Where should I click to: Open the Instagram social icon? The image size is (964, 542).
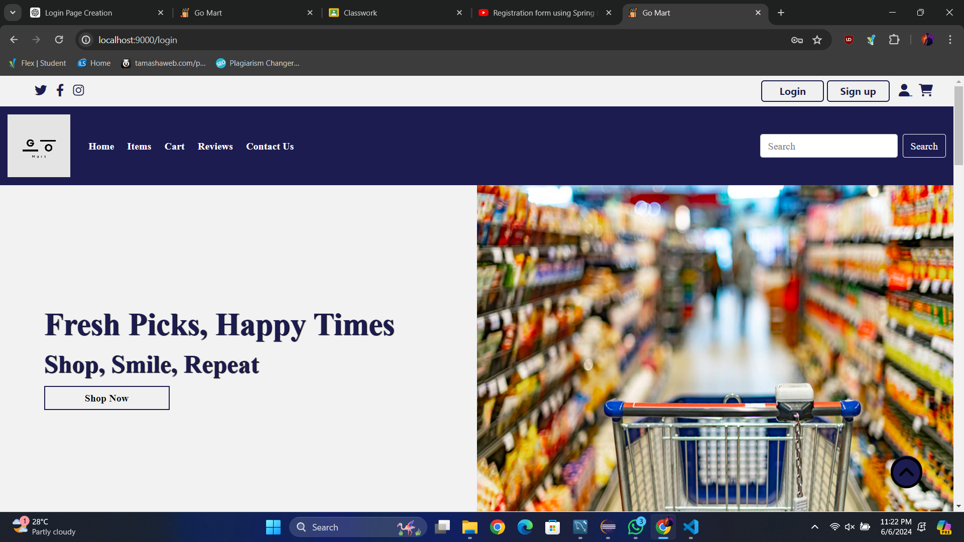click(78, 90)
